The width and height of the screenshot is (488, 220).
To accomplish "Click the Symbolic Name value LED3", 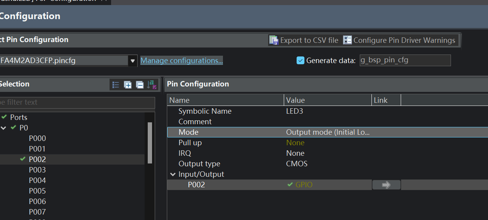I will 294,111.
